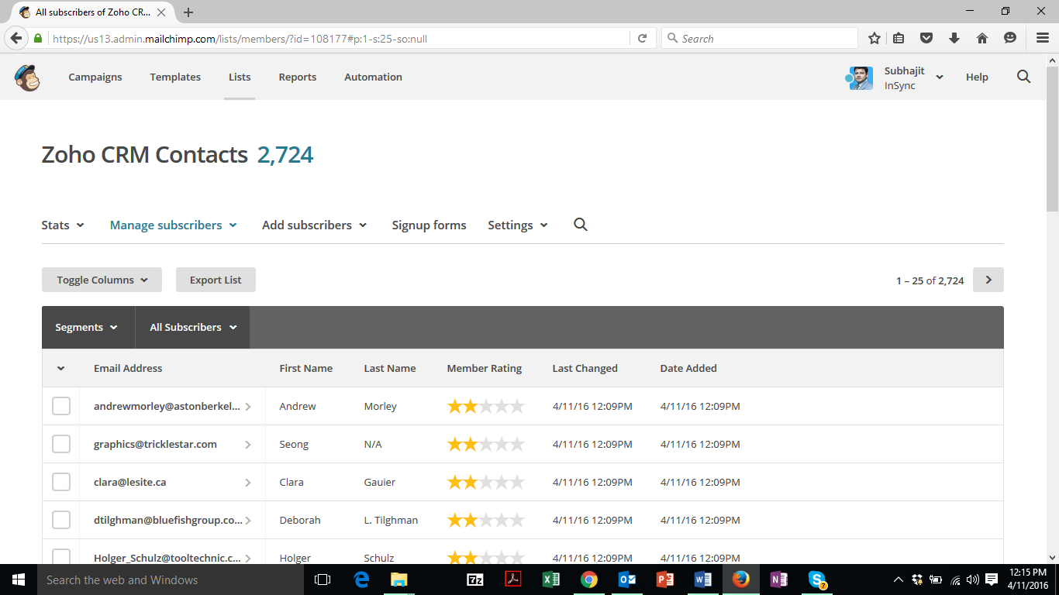The height and width of the screenshot is (595, 1059).
Task: Open the Manage subscribers dropdown
Action: click(x=173, y=225)
